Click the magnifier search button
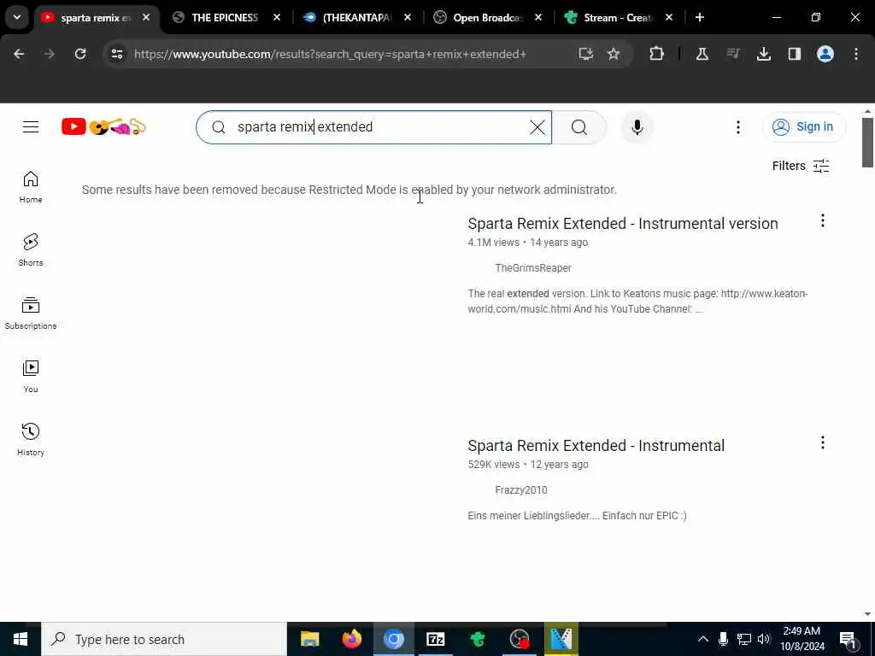Image resolution: width=875 pixels, height=656 pixels. [579, 127]
